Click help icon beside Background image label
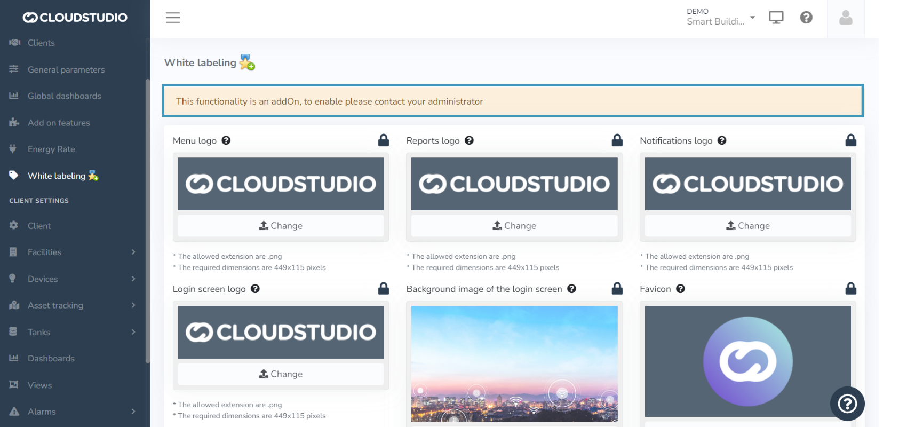The width and height of the screenshot is (907, 427). [571, 289]
